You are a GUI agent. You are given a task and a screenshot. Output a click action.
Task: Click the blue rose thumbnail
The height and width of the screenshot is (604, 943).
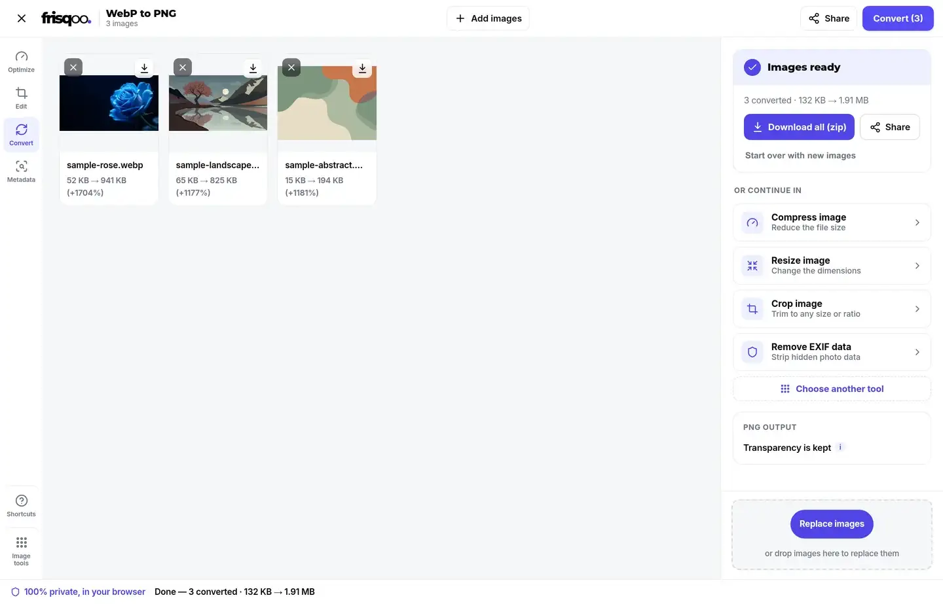(x=109, y=103)
